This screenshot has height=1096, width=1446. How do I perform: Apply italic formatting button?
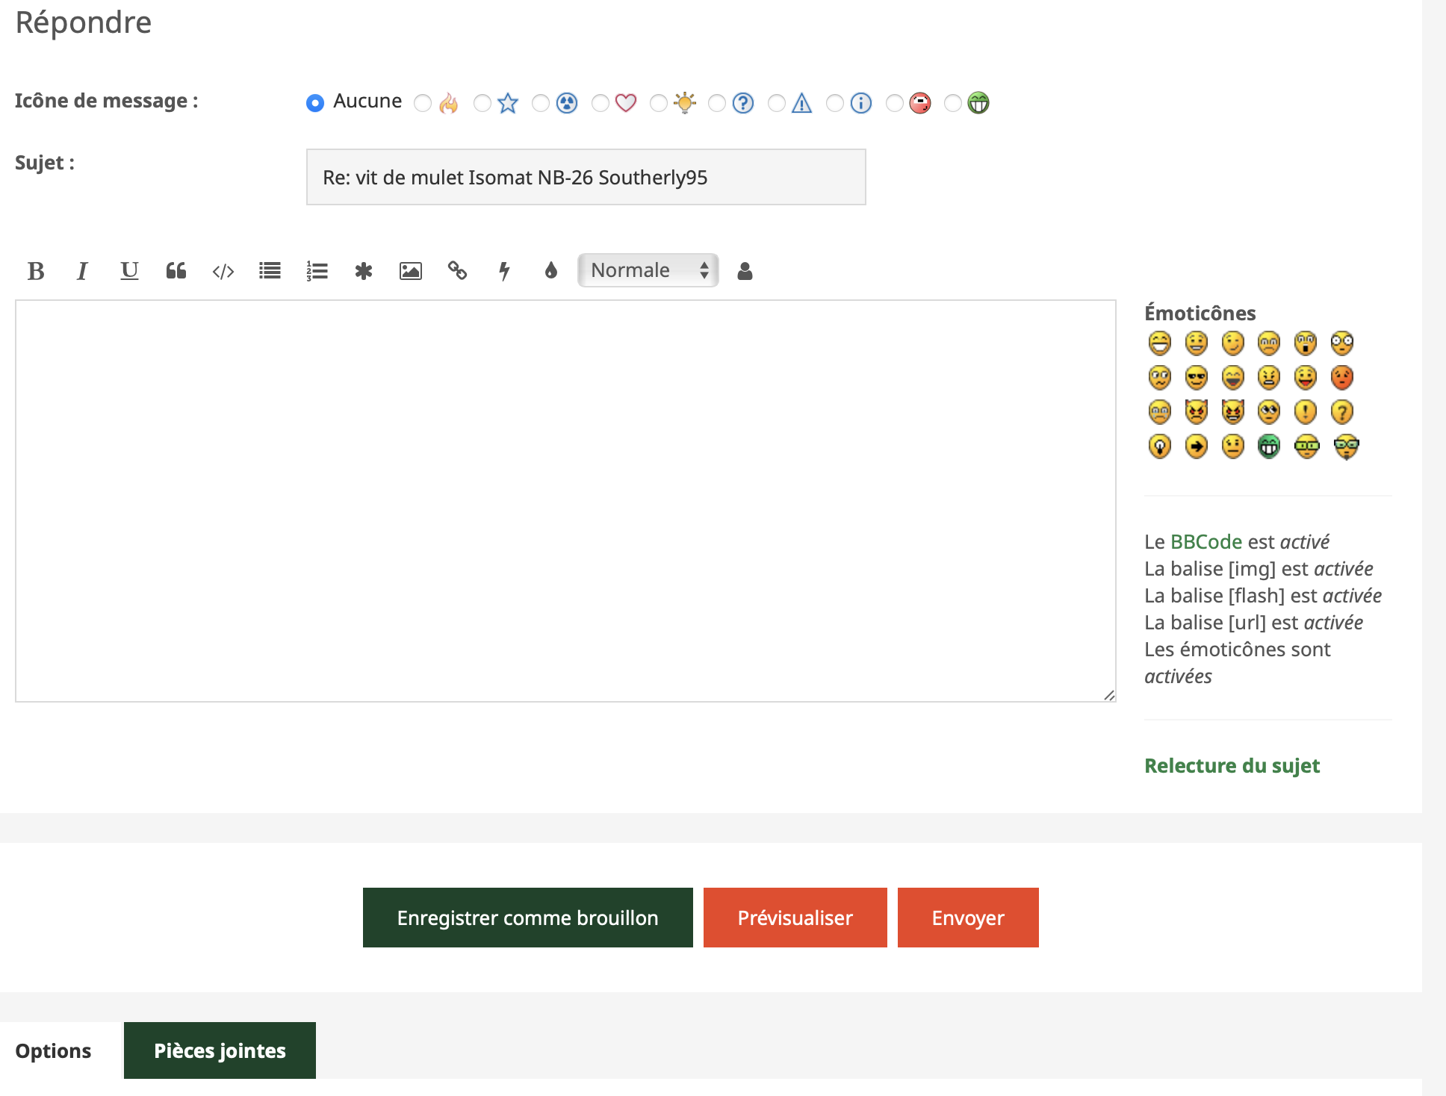coord(82,271)
